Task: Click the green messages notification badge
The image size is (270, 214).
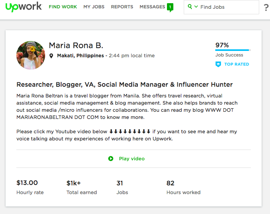Action: pos(170,8)
